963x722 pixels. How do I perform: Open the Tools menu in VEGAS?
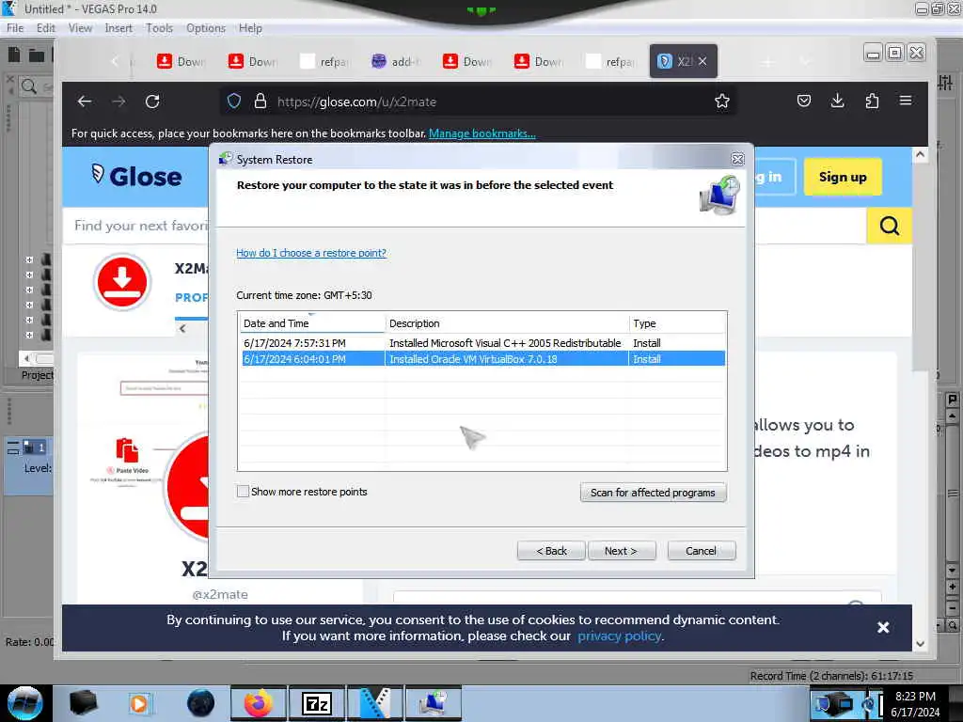point(159,28)
